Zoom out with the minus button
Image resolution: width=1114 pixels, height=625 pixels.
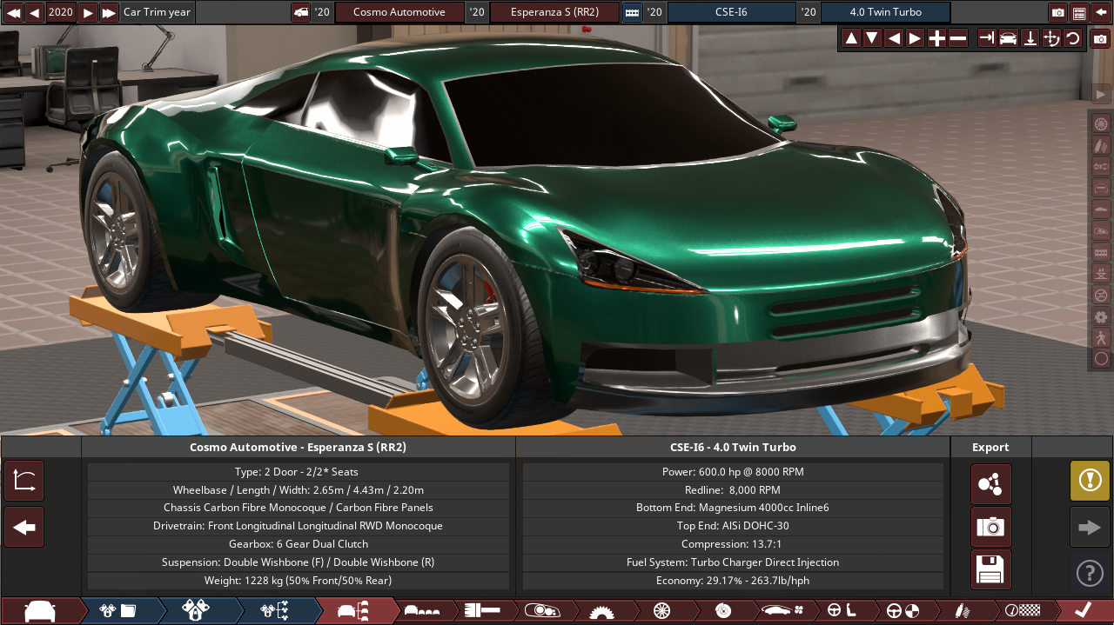click(x=958, y=38)
